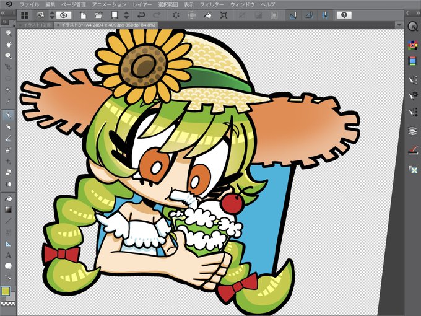Image resolution: width=421 pixels, height=316 pixels.
Task: Click the Scale/Rotate transform icon
Action: (x=224, y=15)
